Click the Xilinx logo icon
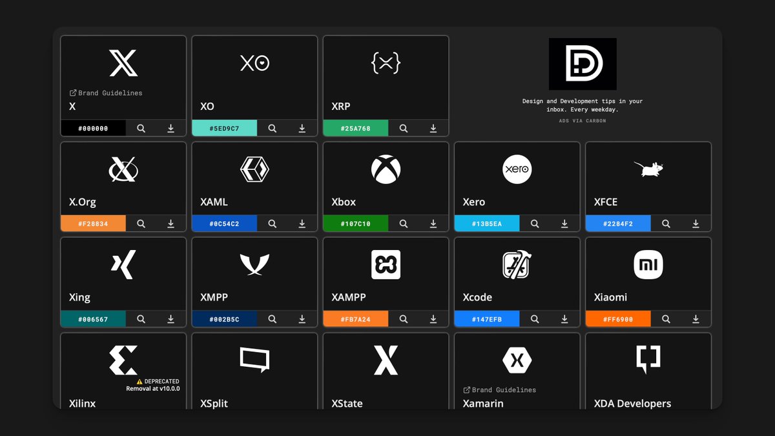Screen dimensions: 775x436 (123, 360)
